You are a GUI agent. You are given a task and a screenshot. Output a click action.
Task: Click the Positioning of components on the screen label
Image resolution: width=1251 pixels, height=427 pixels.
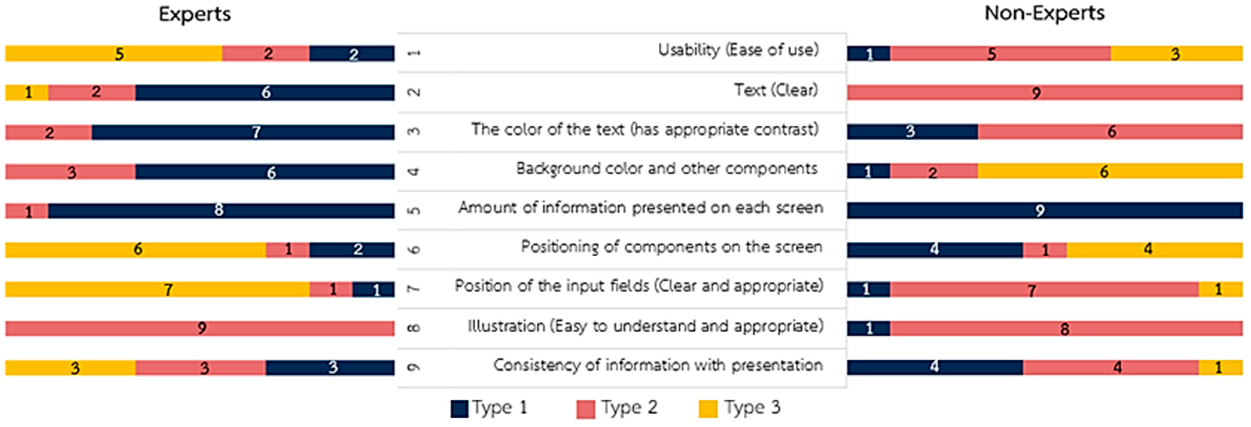[x=671, y=246]
